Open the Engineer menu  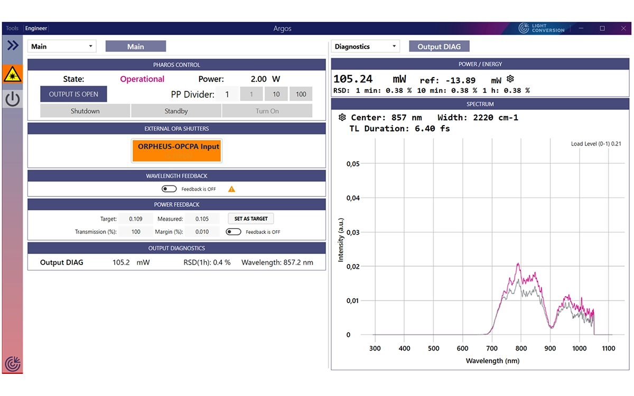36,29
